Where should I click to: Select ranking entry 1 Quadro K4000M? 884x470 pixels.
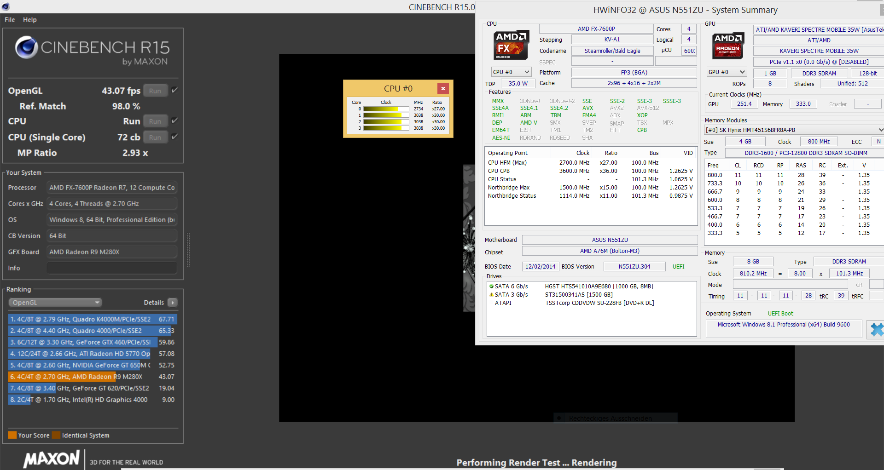click(x=93, y=319)
